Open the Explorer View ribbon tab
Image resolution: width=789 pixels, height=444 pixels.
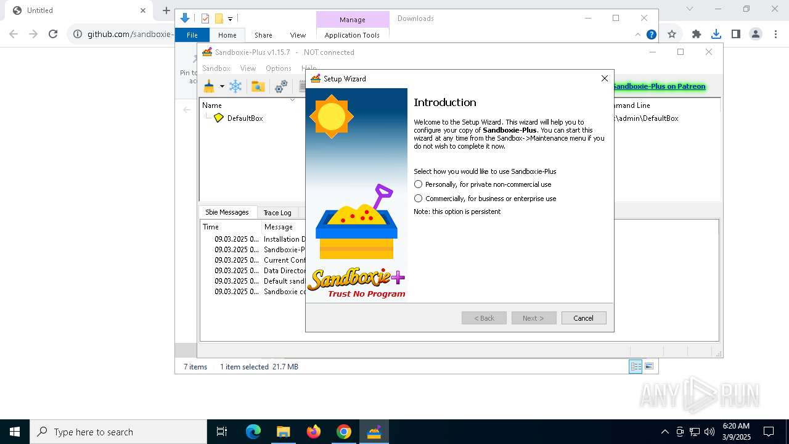coord(298,35)
